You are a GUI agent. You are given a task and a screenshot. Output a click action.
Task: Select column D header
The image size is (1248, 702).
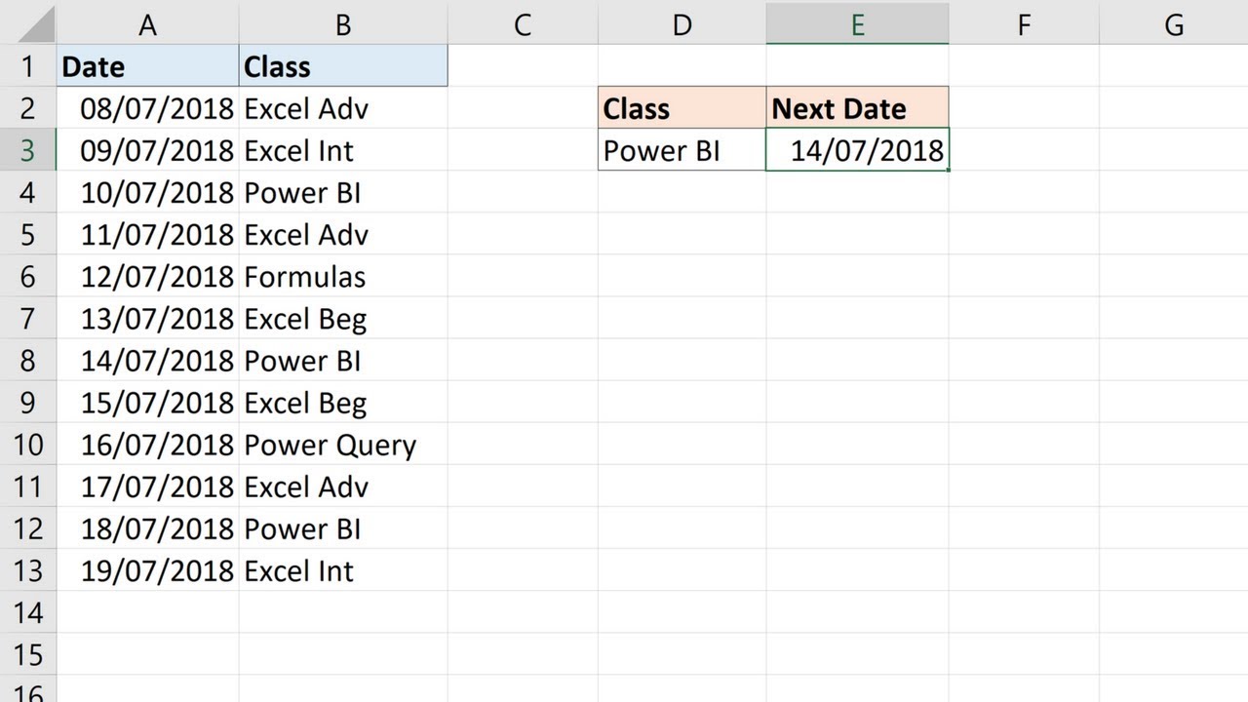(x=682, y=24)
